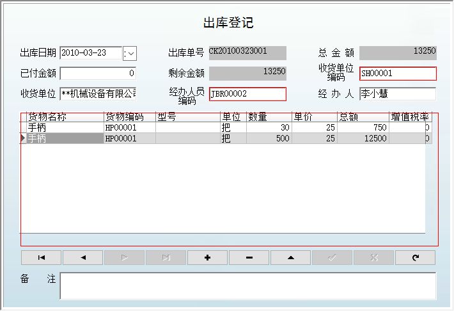Click into the 备注 remarks text box

point(247,286)
